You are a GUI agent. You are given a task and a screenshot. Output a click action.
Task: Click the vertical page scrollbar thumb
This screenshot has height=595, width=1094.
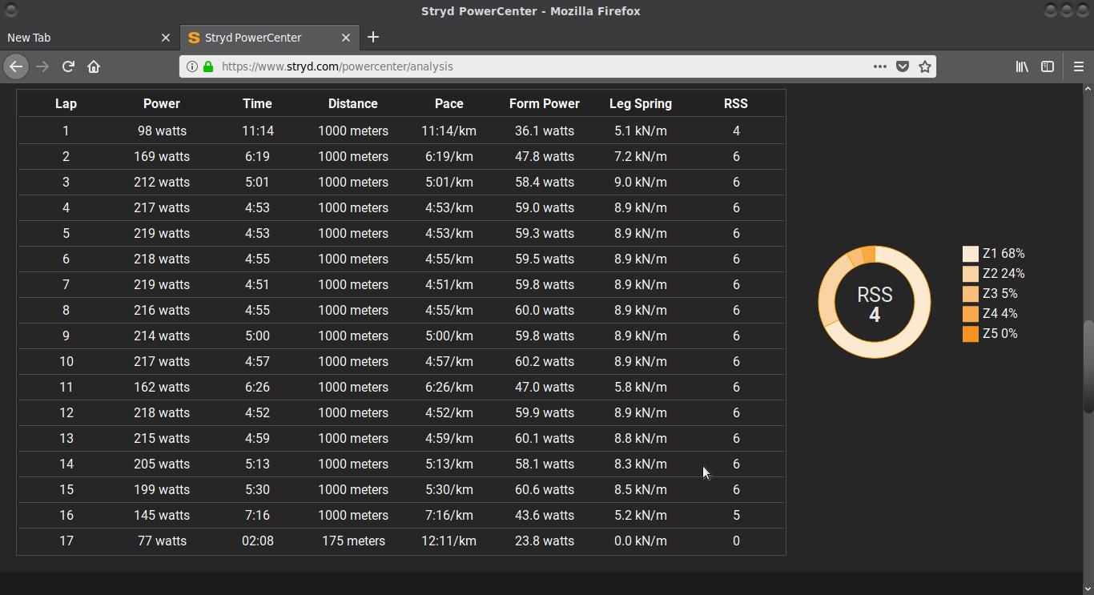click(1088, 367)
